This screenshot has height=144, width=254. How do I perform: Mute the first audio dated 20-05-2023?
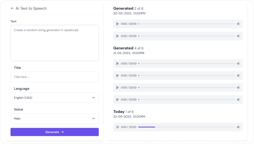238,24
